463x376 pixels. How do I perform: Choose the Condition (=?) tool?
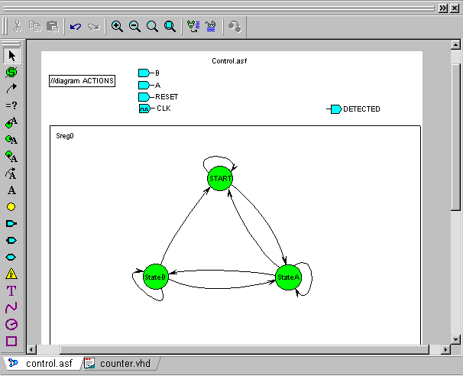point(11,105)
